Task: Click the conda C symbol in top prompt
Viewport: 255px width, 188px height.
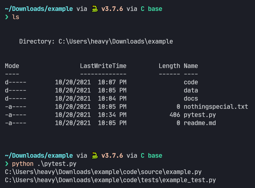Action: coord(143,9)
